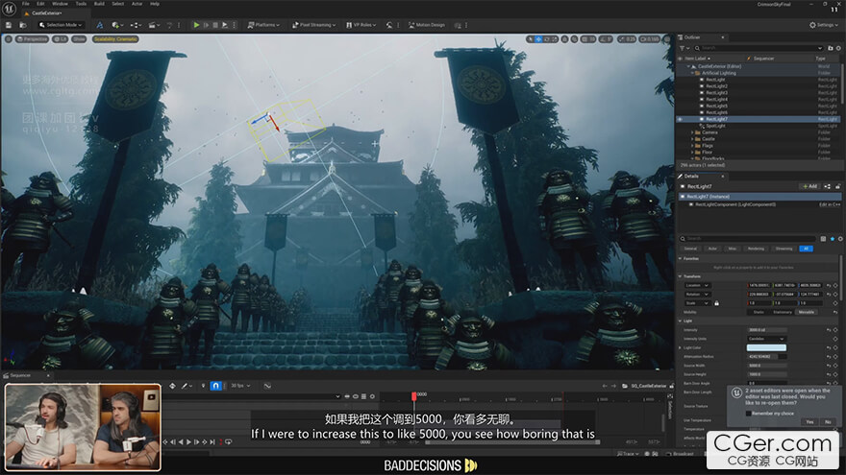This screenshot has width=846, height=475.
Task: Open the Perspective viewport dropdown
Action: pyautogui.click(x=32, y=38)
